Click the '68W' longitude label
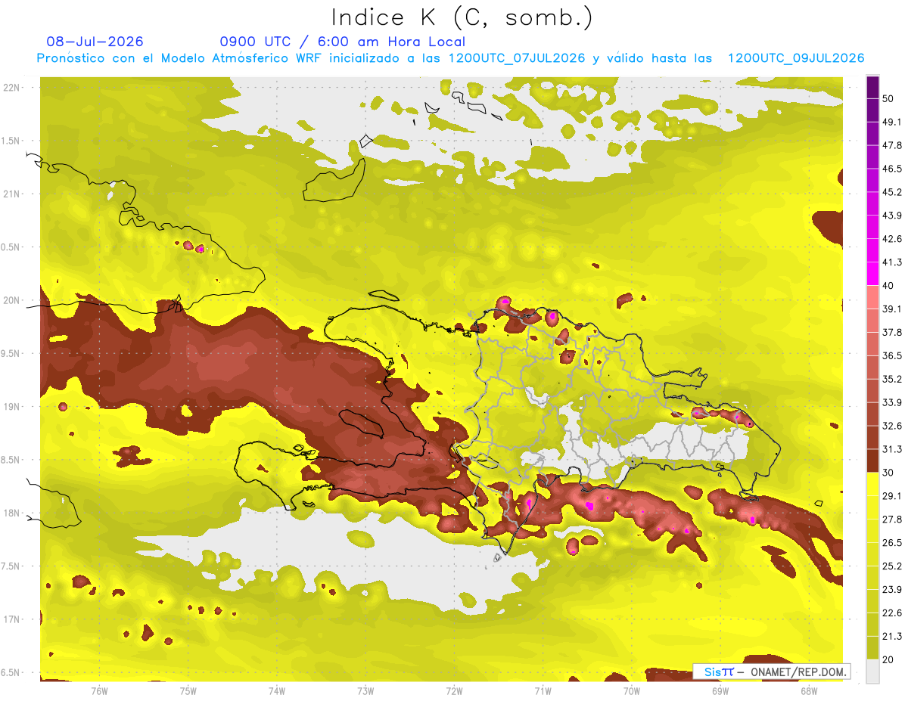Screen dimensions: 908x701 (x=808, y=690)
